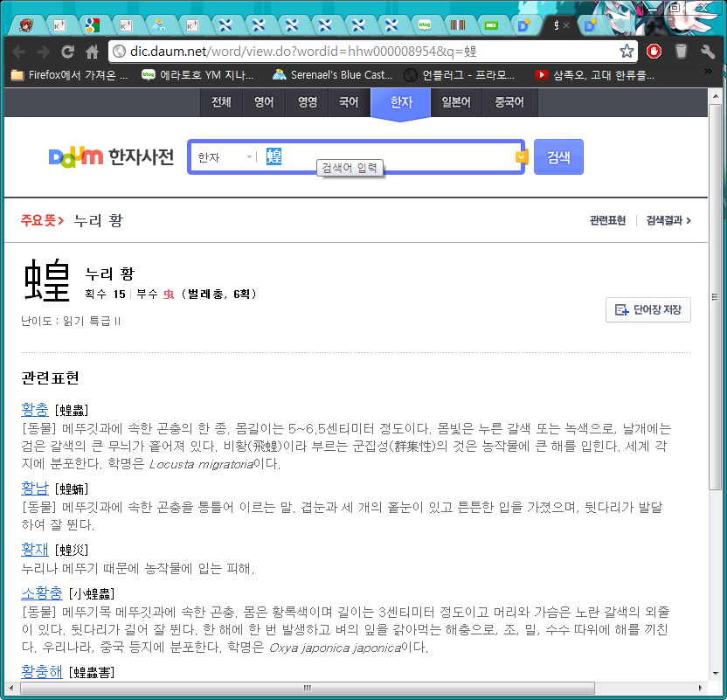Open the '언플러그 - 프라모...' bookmark
Screen dimensions: 727x700
459,74
